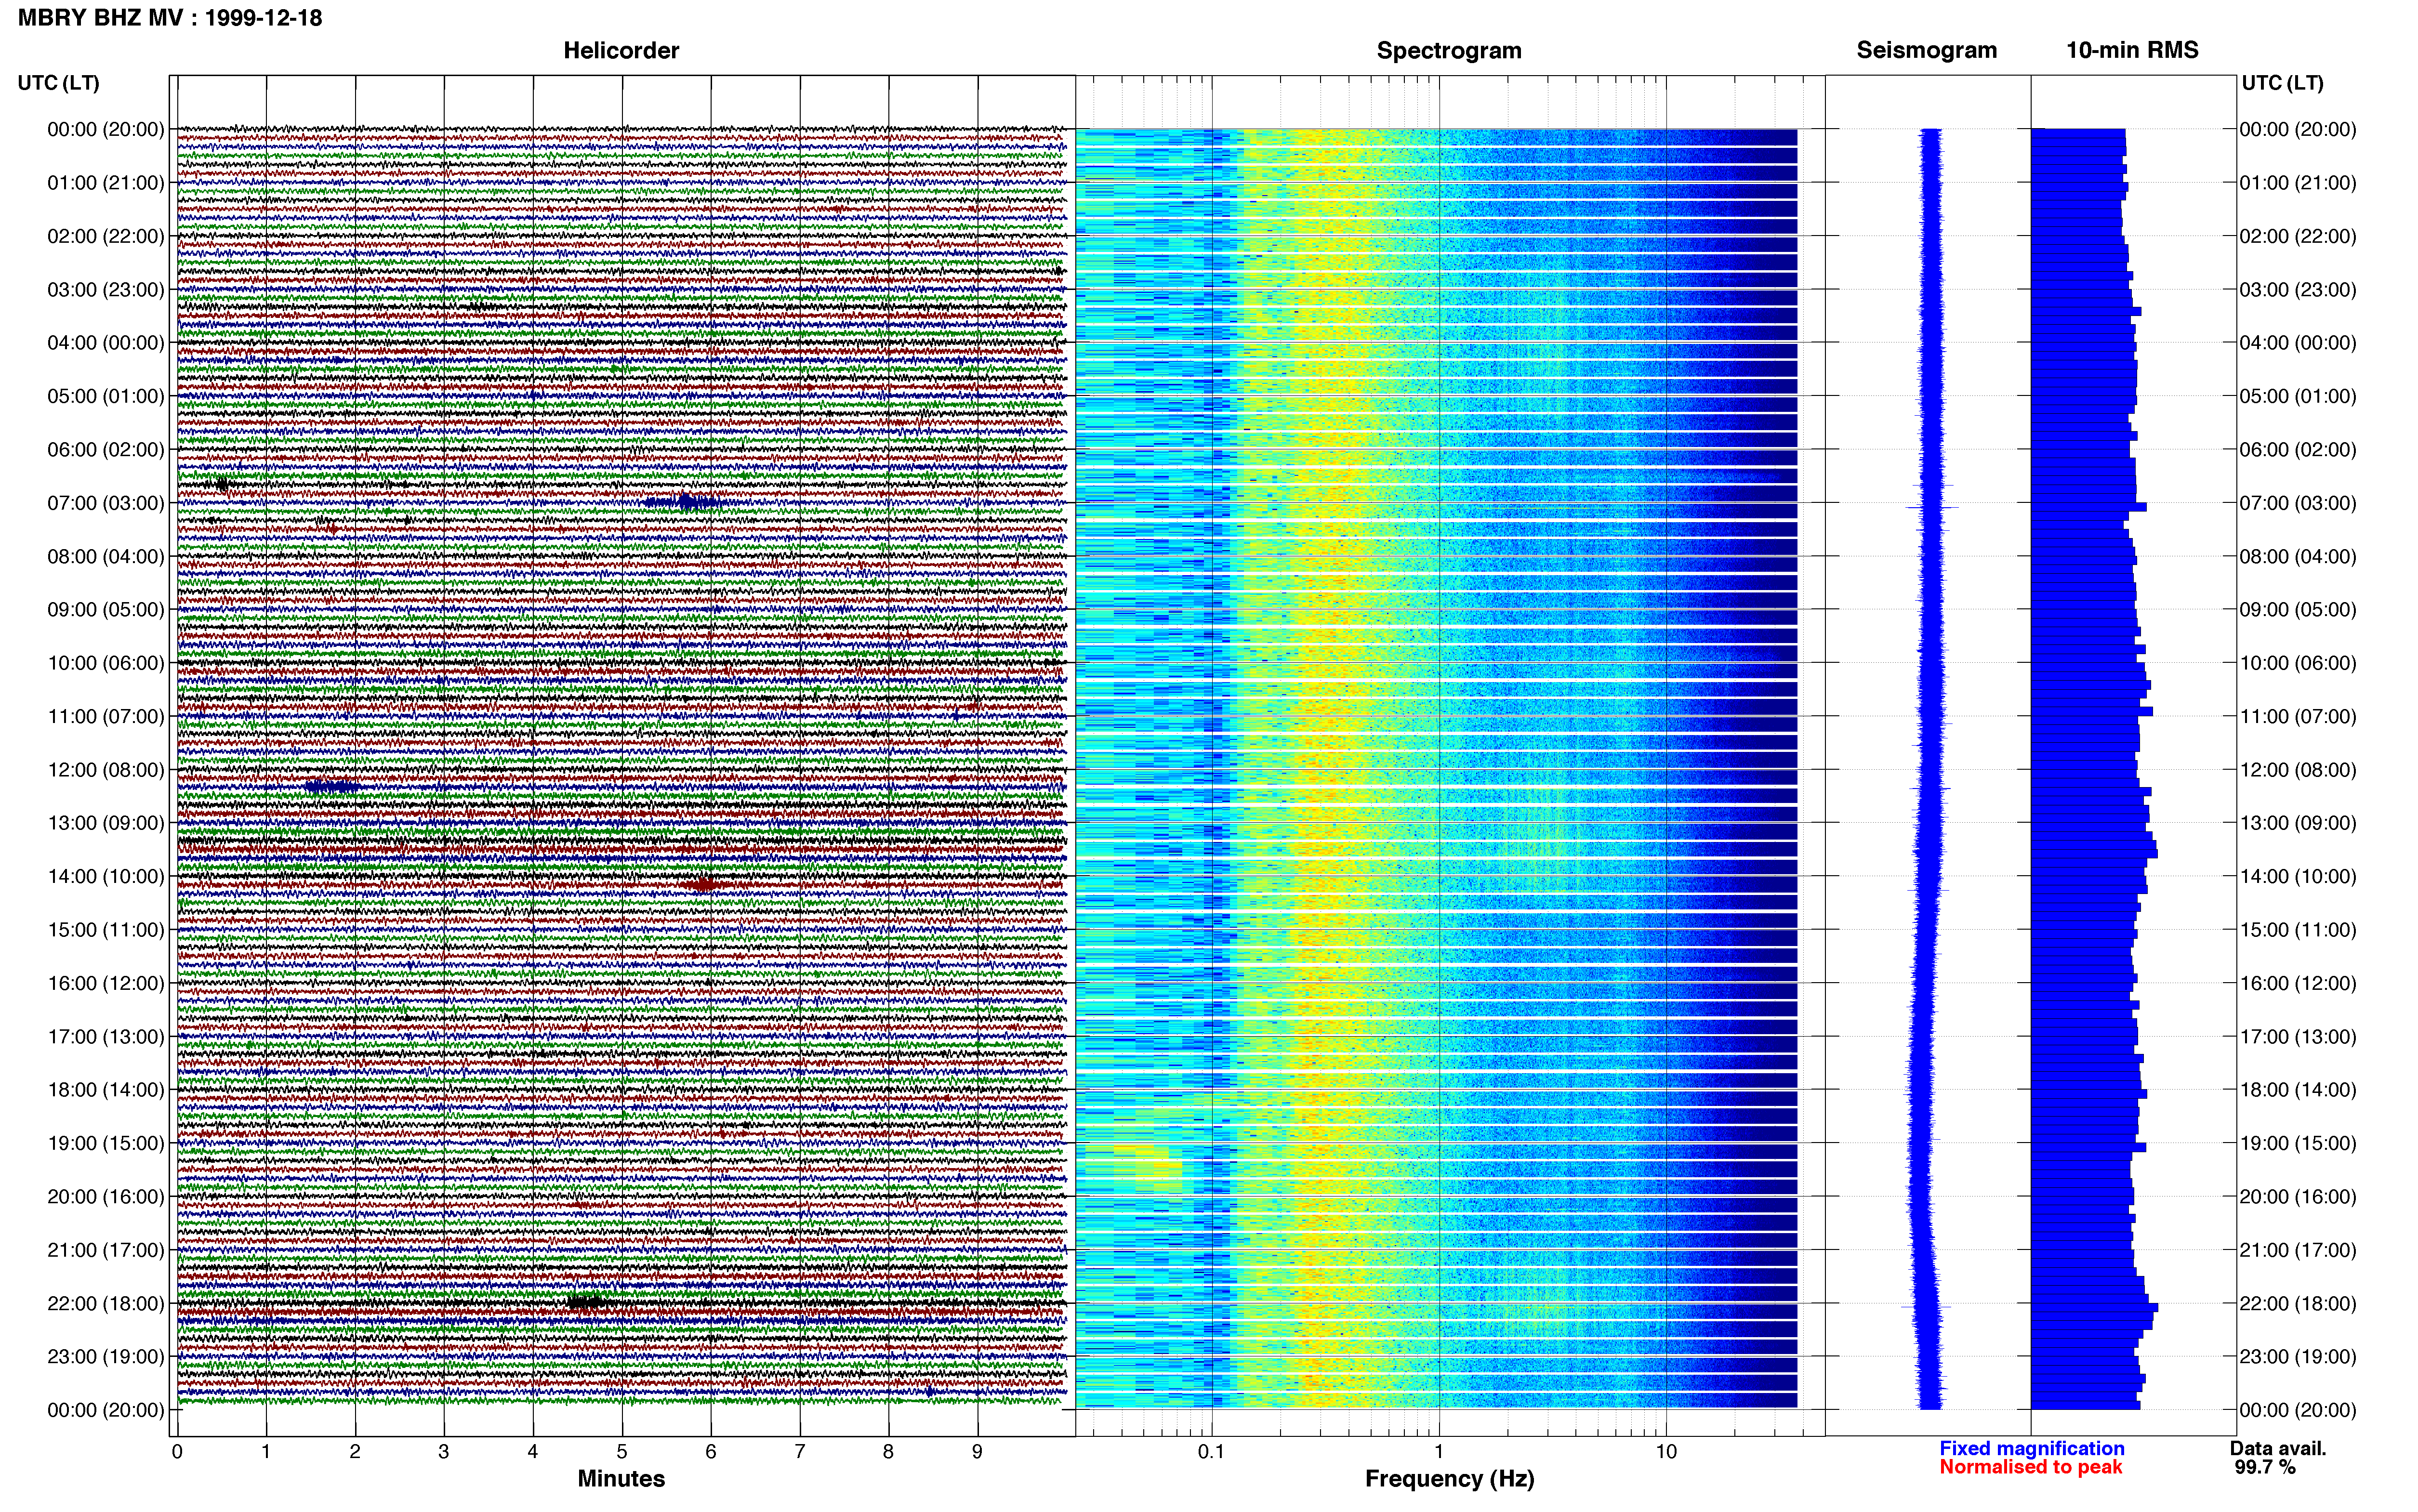Click right axis label 02:00 (22:00)

[x=2298, y=237]
